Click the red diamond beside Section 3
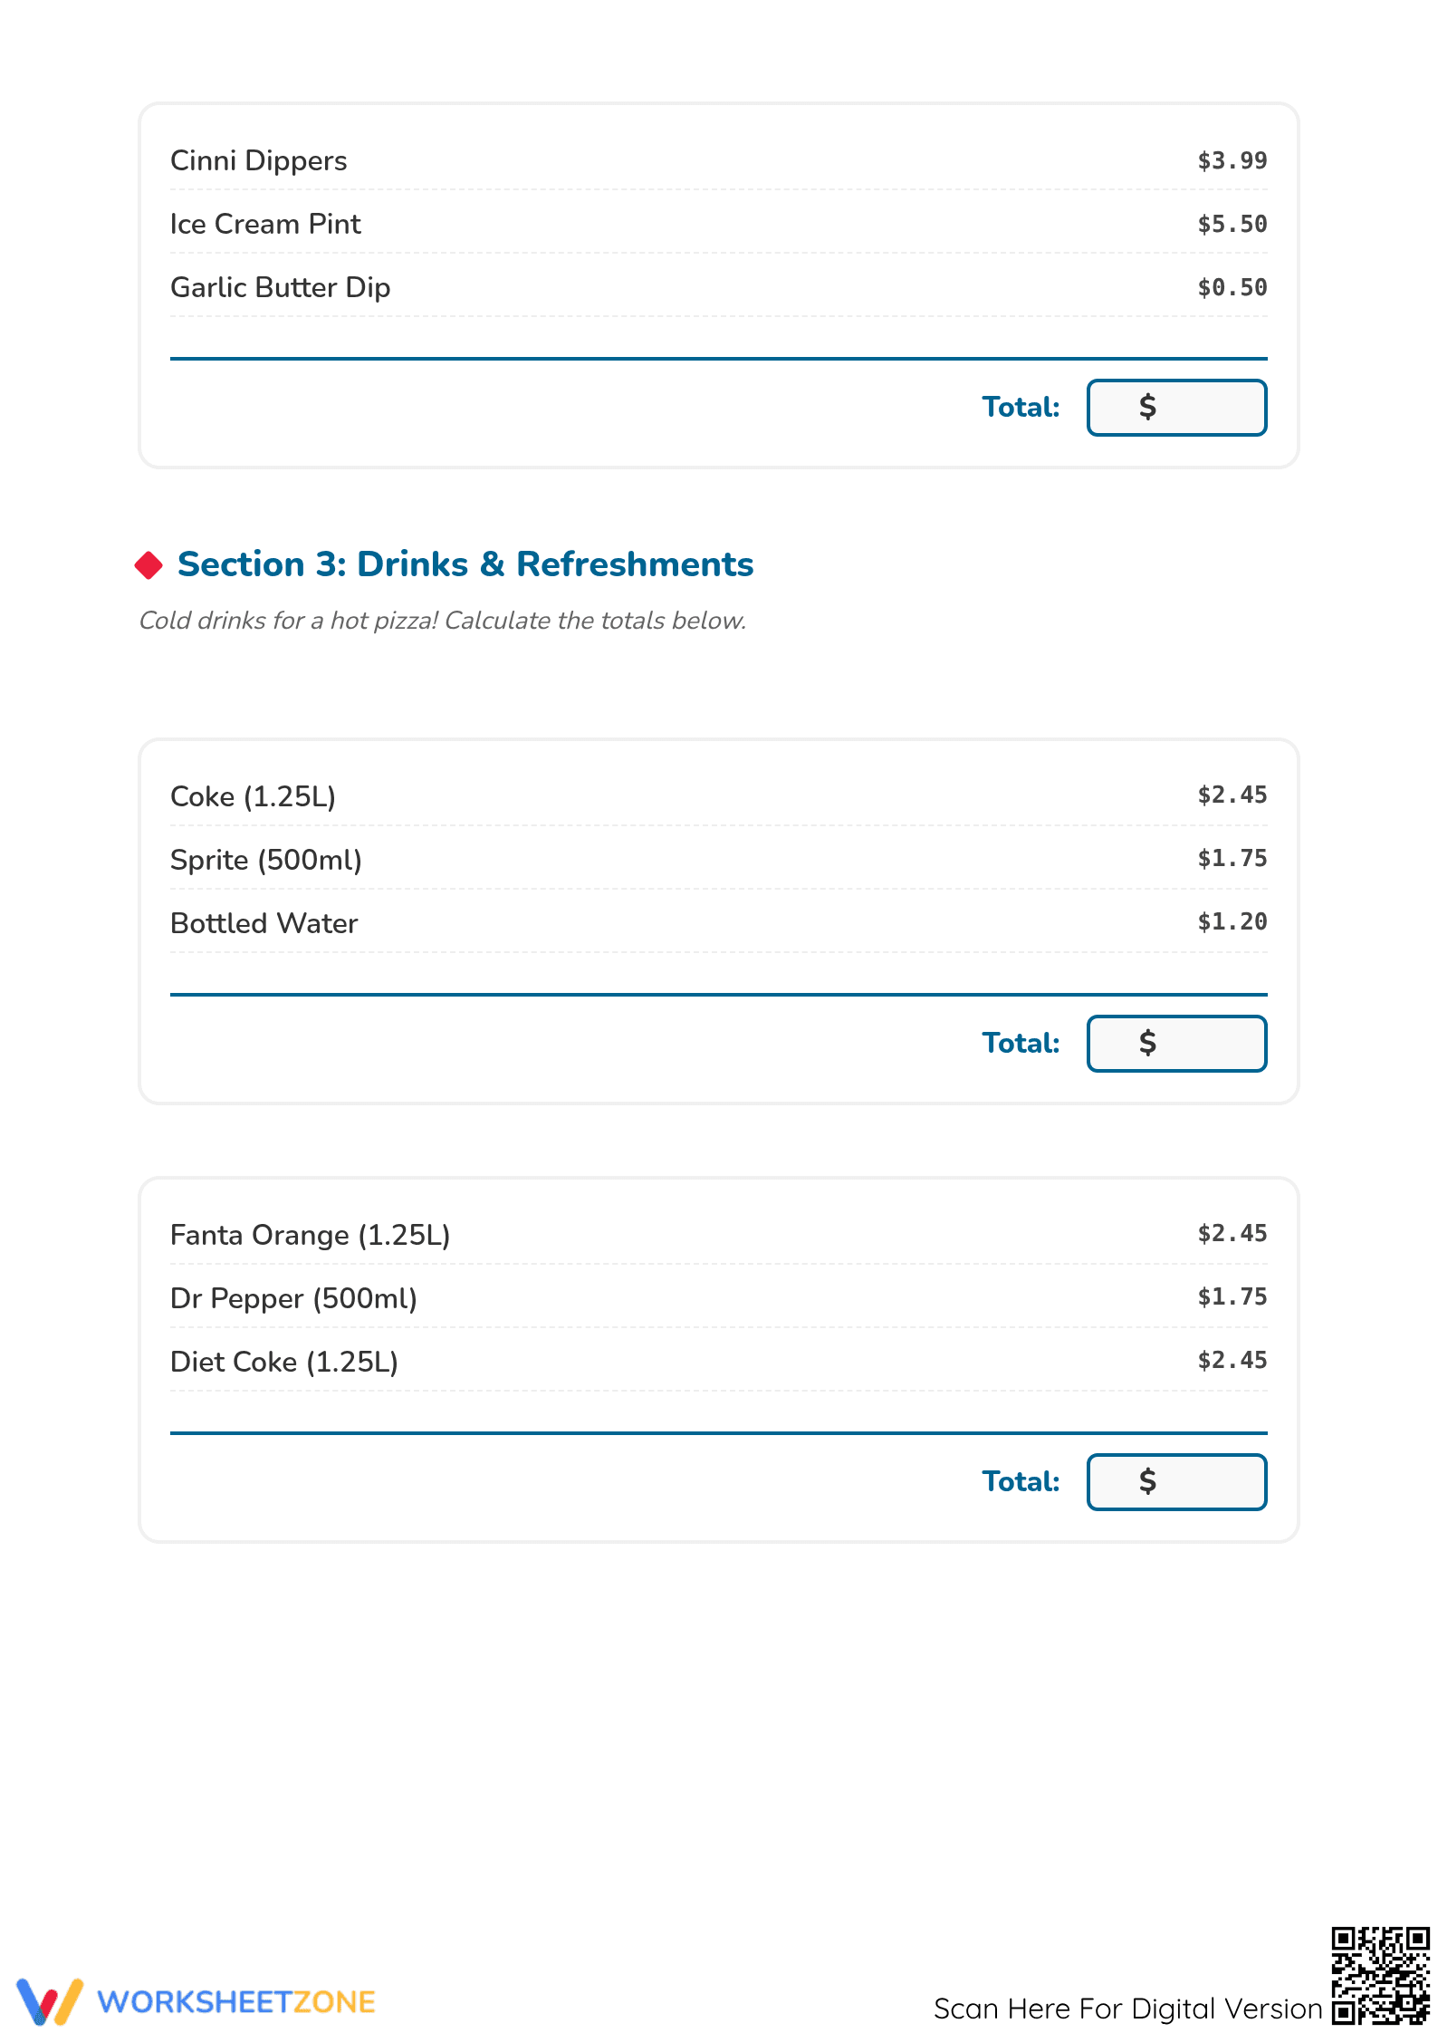The image size is (1438, 2033). [x=149, y=565]
